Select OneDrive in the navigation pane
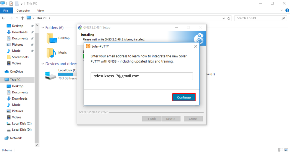This screenshot has width=290, height=163. coord(16,72)
